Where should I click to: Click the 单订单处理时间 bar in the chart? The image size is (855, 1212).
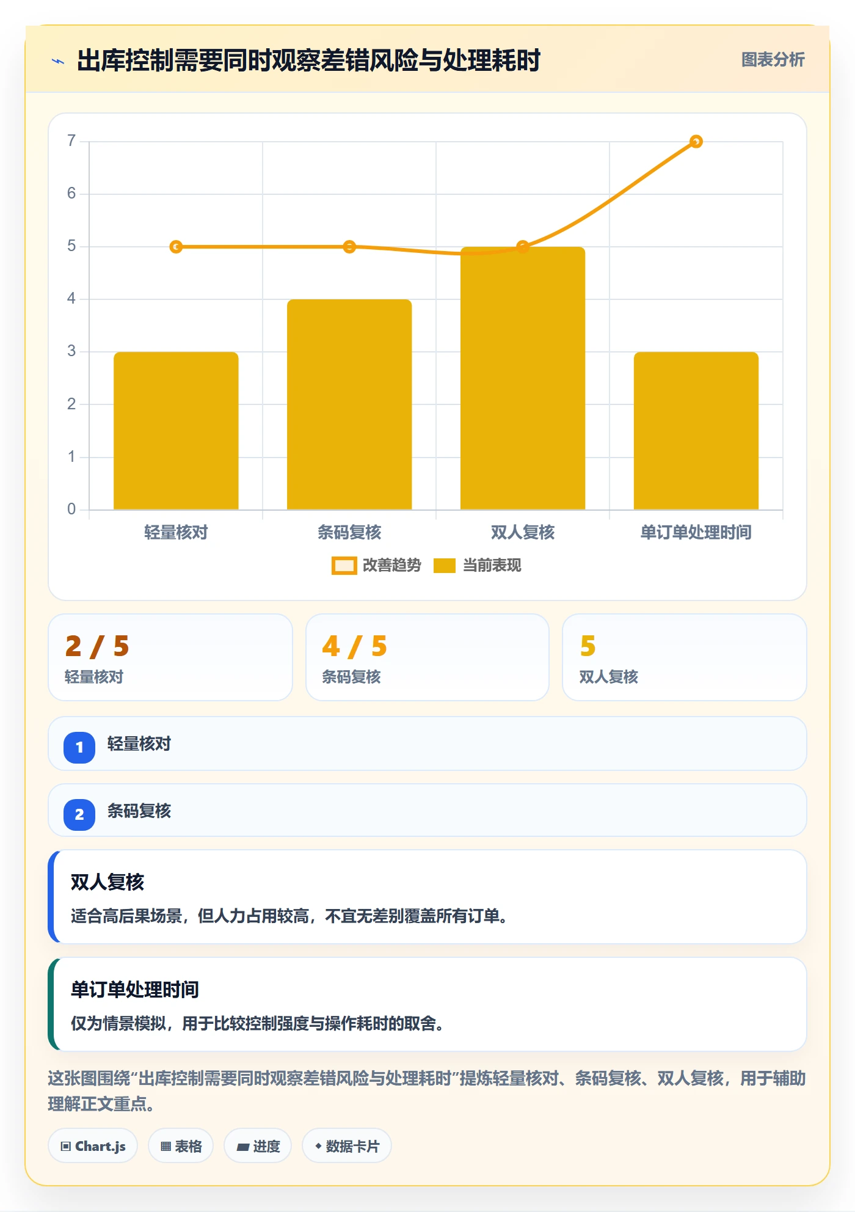tap(696, 431)
